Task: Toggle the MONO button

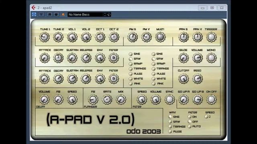Action: click(211, 58)
